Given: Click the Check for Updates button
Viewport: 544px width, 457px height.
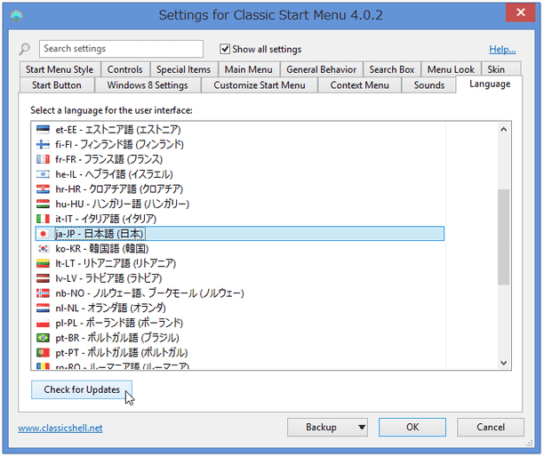Looking at the screenshot, I should pos(82,389).
